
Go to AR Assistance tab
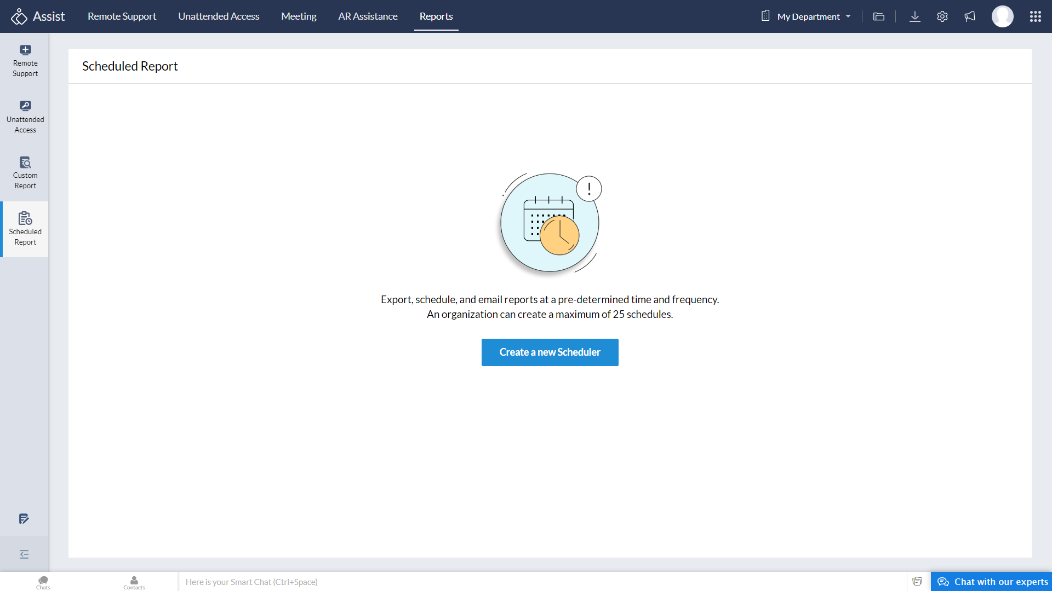click(x=368, y=16)
